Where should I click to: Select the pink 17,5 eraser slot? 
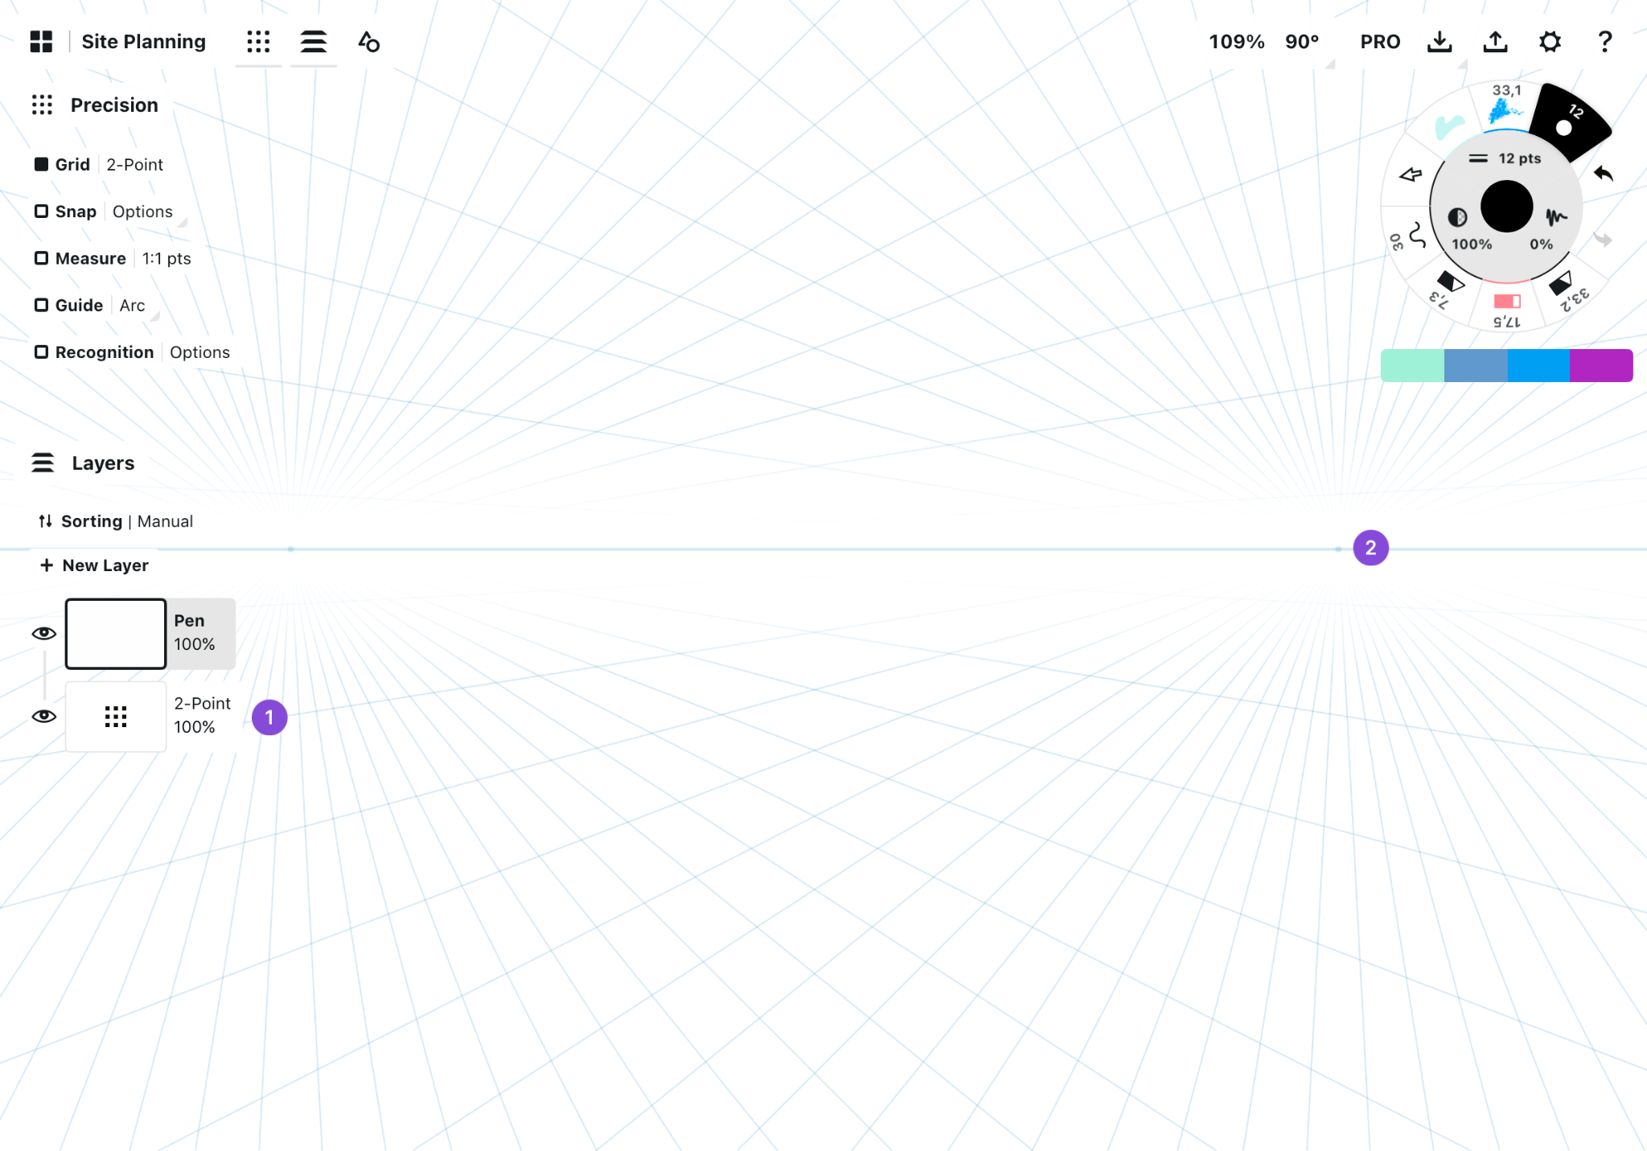pyautogui.click(x=1507, y=309)
